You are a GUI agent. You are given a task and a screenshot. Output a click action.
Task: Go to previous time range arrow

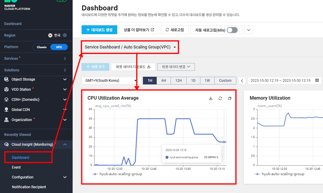(x=242, y=81)
